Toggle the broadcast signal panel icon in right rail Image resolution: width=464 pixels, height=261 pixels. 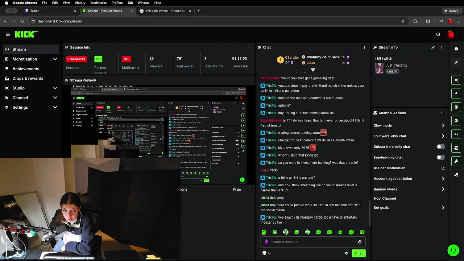[456, 134]
